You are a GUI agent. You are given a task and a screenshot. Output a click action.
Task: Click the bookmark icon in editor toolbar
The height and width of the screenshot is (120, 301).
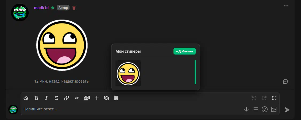[116, 98]
